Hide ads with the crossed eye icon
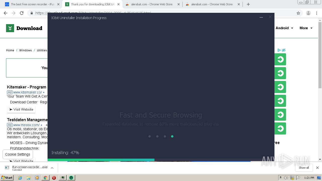 (x=284, y=50)
